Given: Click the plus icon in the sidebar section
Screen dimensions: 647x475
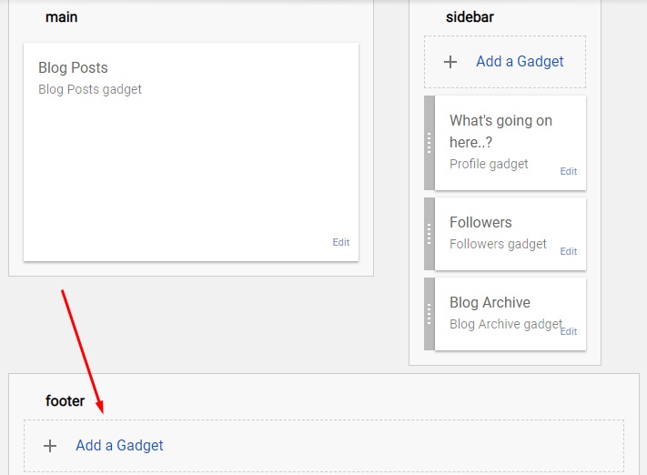Looking at the screenshot, I should click(x=450, y=62).
